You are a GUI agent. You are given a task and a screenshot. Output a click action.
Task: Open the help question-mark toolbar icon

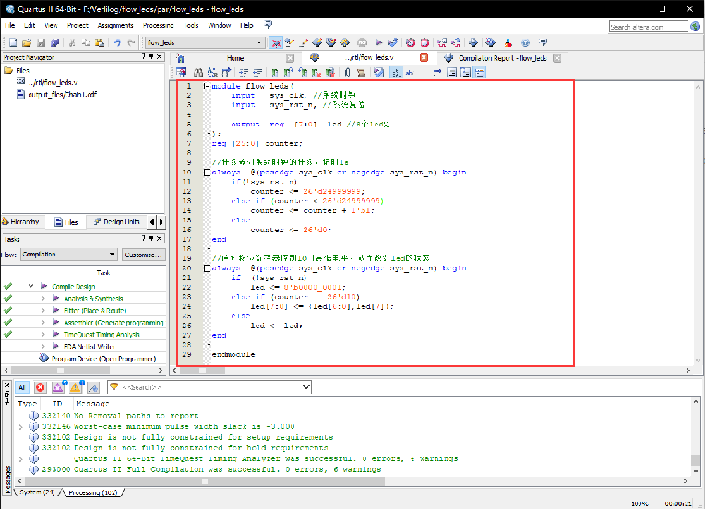tap(525, 42)
